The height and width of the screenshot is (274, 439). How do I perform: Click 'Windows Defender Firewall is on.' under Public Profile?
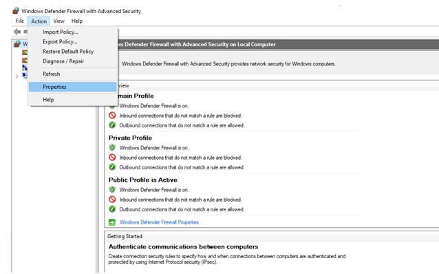click(x=154, y=190)
